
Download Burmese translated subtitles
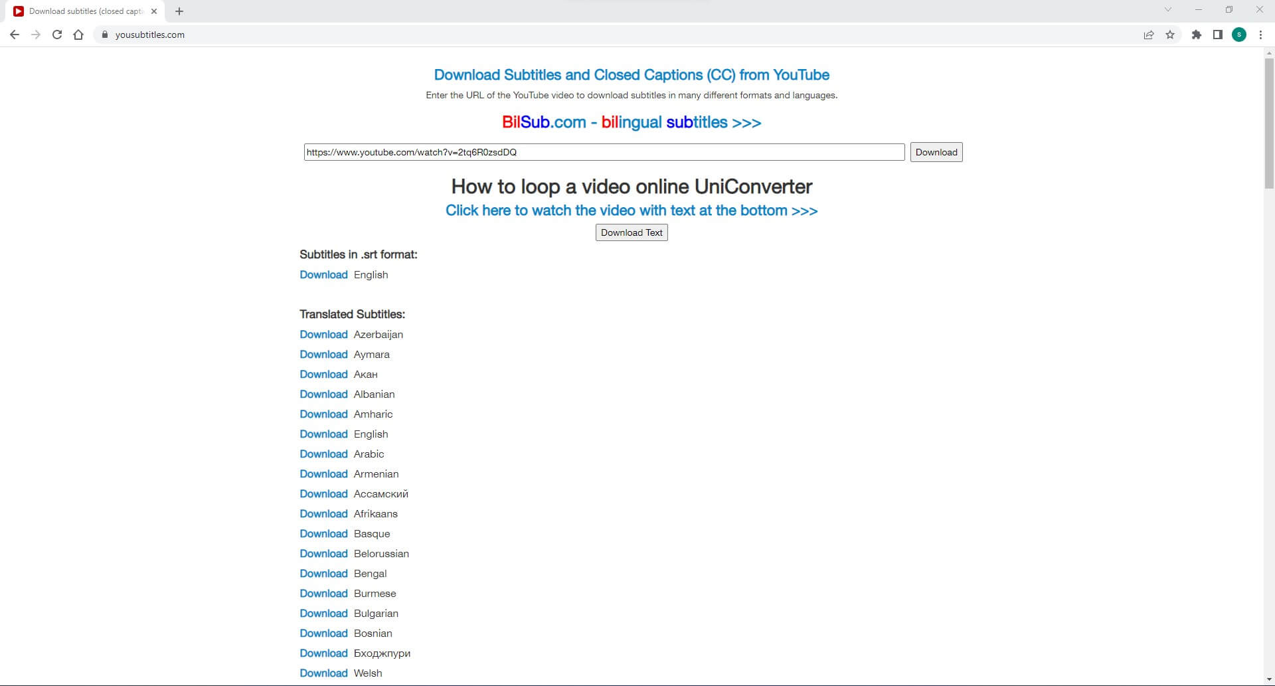323,594
